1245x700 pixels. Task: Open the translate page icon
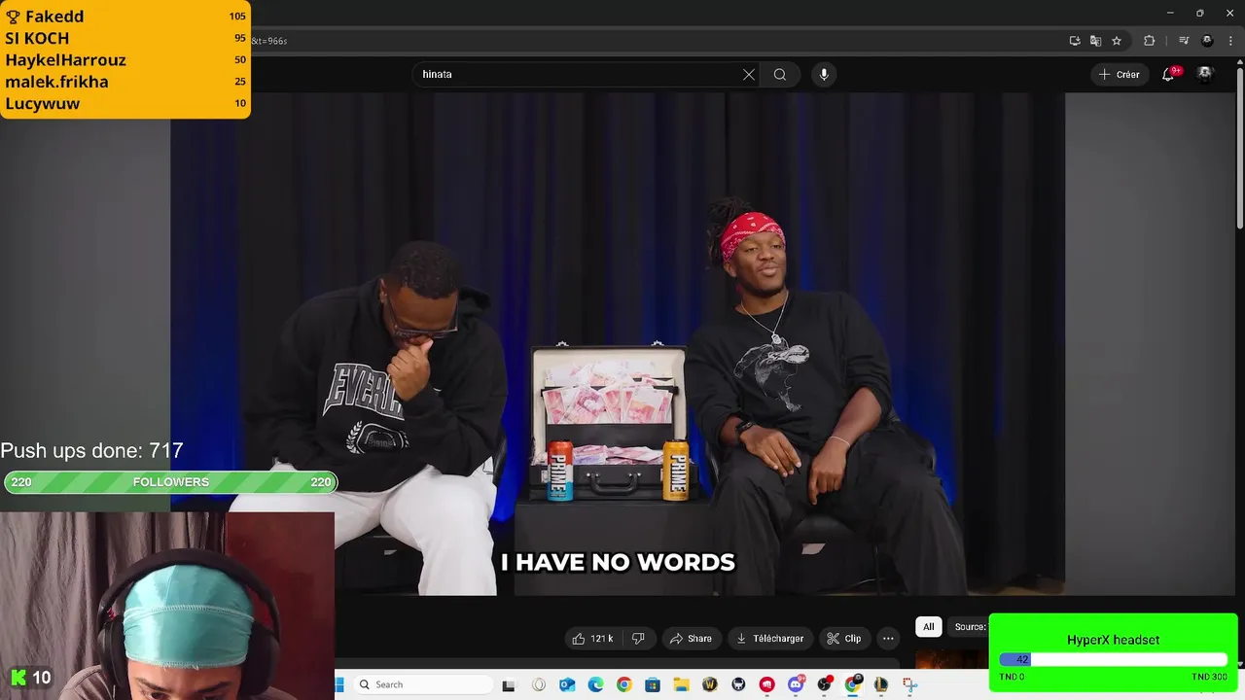coord(1095,41)
